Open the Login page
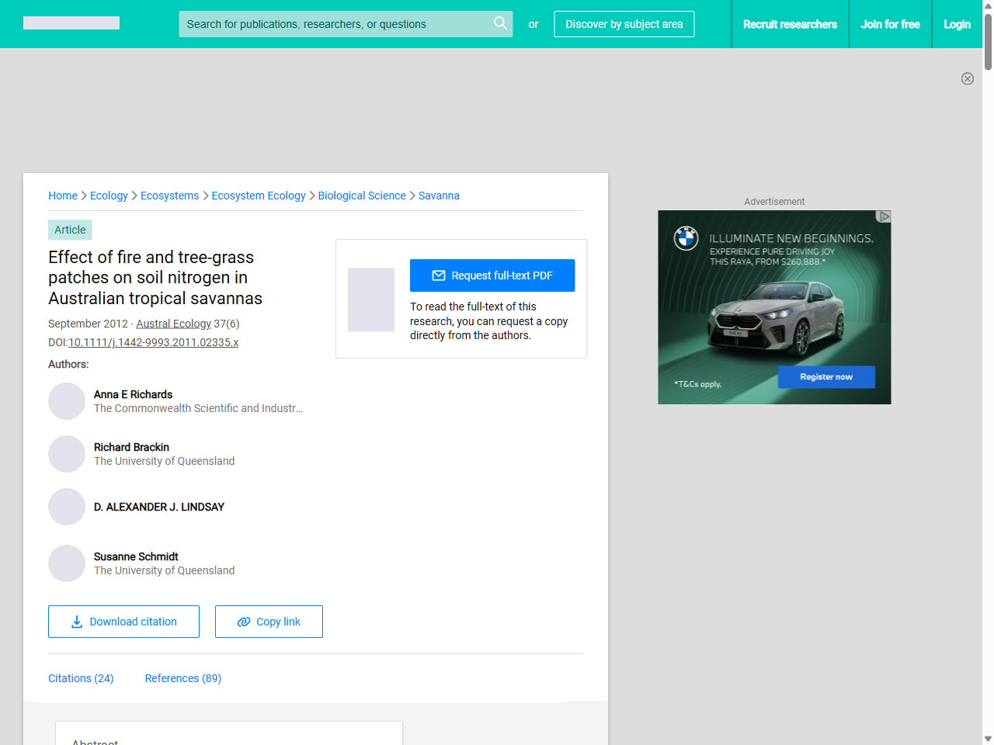The width and height of the screenshot is (994, 745). (957, 24)
